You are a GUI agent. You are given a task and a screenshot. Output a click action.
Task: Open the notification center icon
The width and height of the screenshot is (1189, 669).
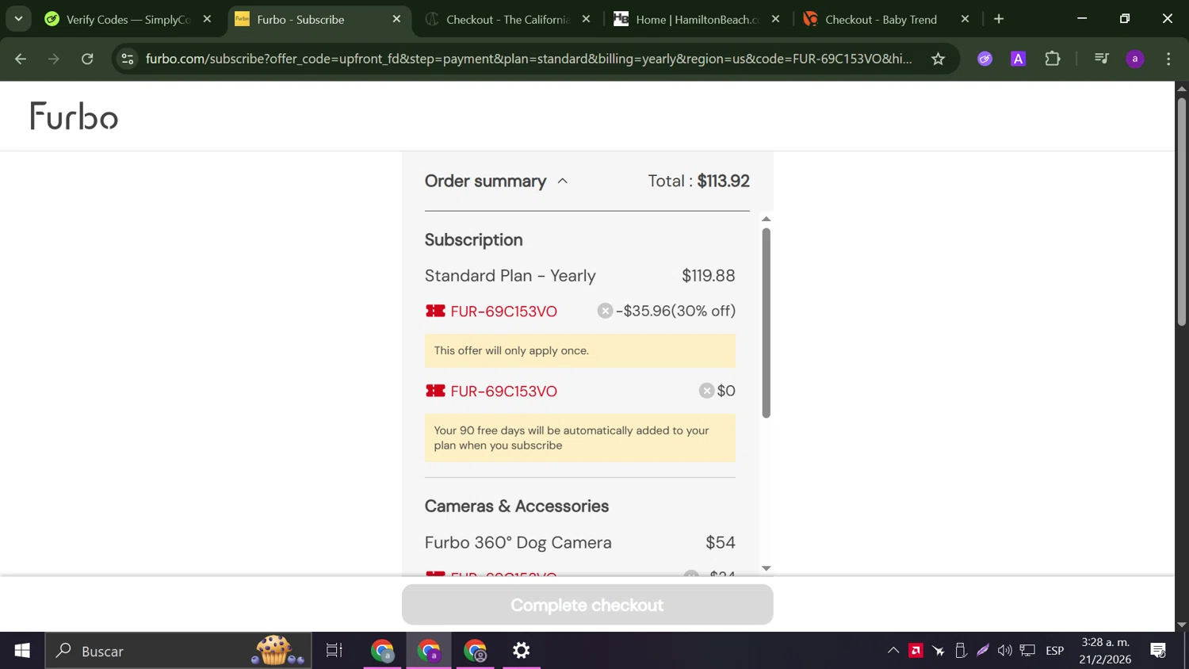click(x=1158, y=651)
